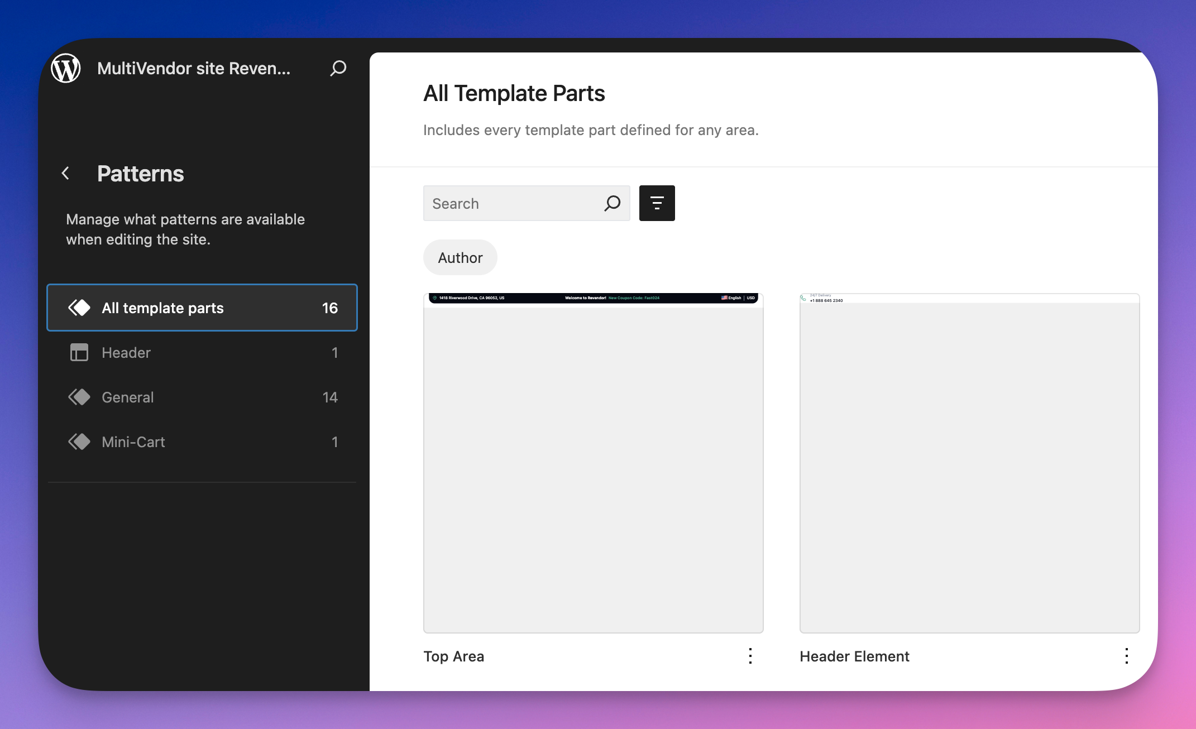Click the Header layout icon
1196x729 pixels.
point(79,353)
